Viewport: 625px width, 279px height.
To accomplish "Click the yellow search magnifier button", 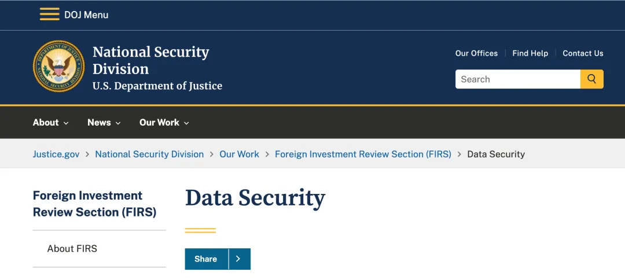I will pyautogui.click(x=591, y=79).
